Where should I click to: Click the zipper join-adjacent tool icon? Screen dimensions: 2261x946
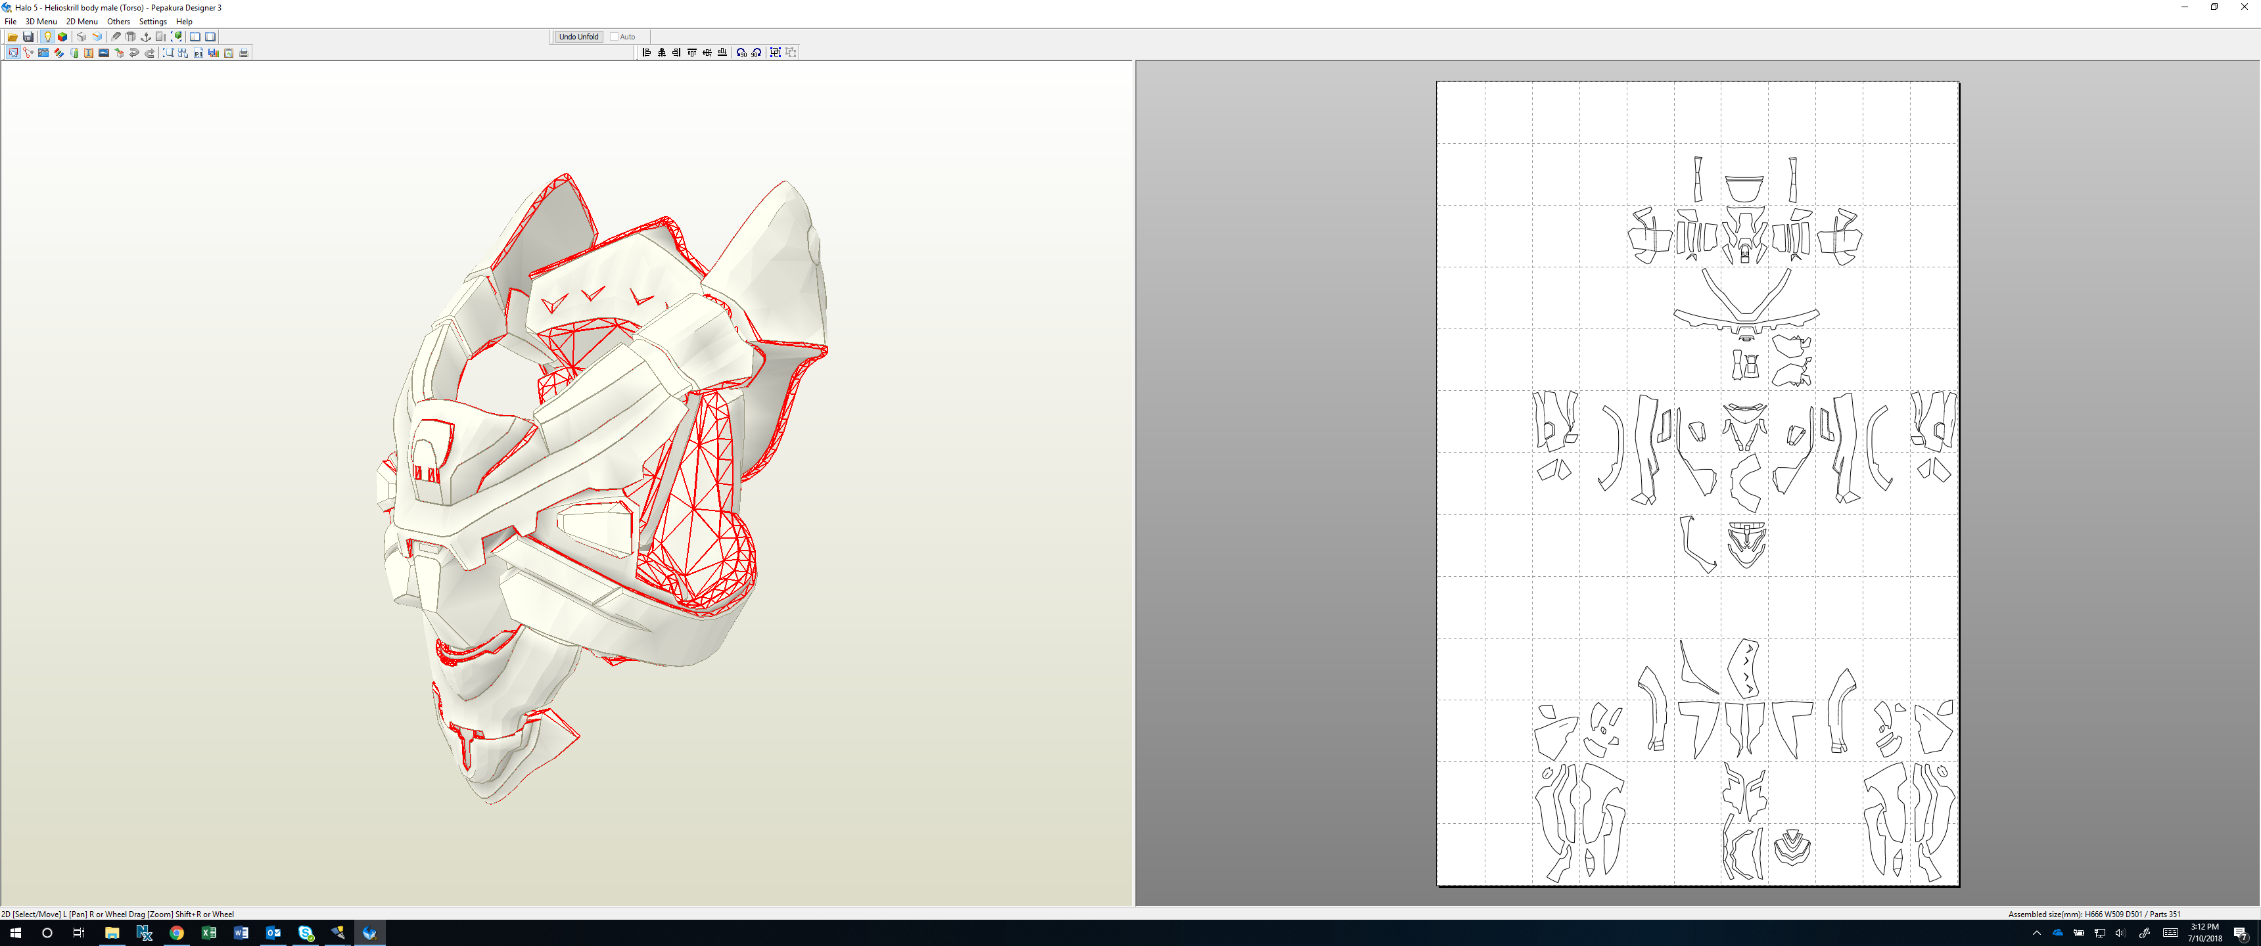tap(43, 53)
